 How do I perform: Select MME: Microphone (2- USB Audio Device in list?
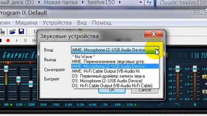pyautogui.click(x=115, y=66)
